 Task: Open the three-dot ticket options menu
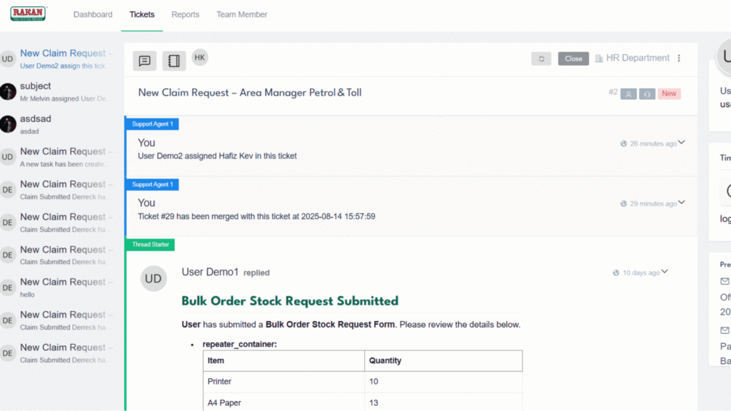click(679, 59)
